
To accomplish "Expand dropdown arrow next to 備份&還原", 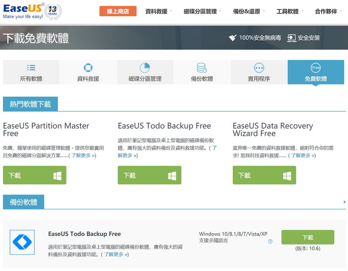I will click(x=264, y=11).
